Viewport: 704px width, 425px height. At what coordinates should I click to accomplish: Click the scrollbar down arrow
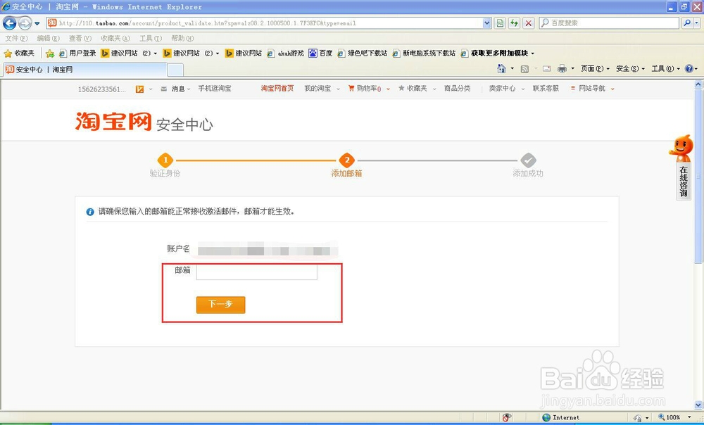point(698,406)
